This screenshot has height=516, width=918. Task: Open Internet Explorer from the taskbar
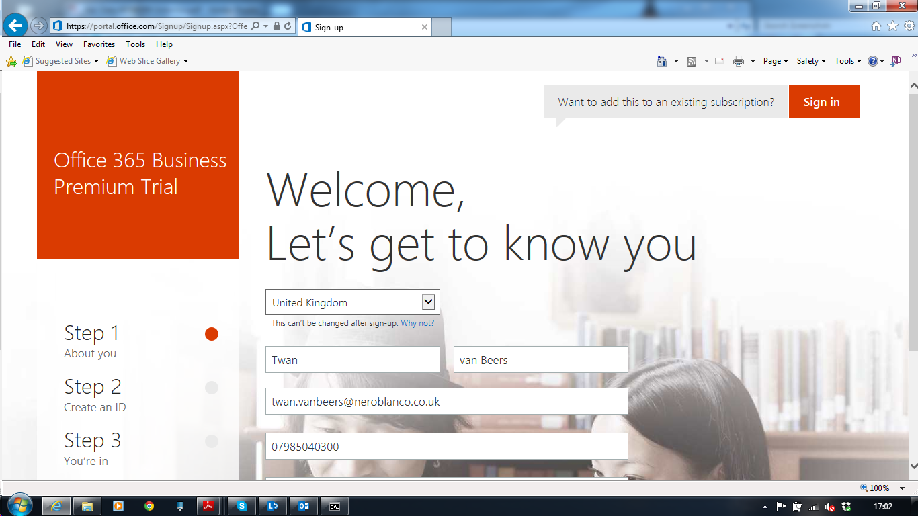(56, 506)
